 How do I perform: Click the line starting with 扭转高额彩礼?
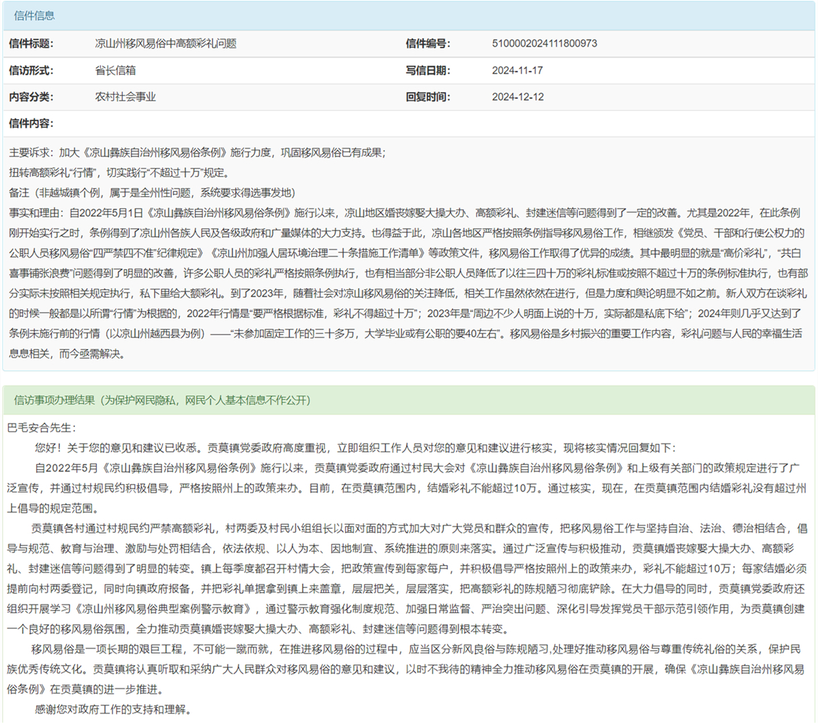point(119,173)
